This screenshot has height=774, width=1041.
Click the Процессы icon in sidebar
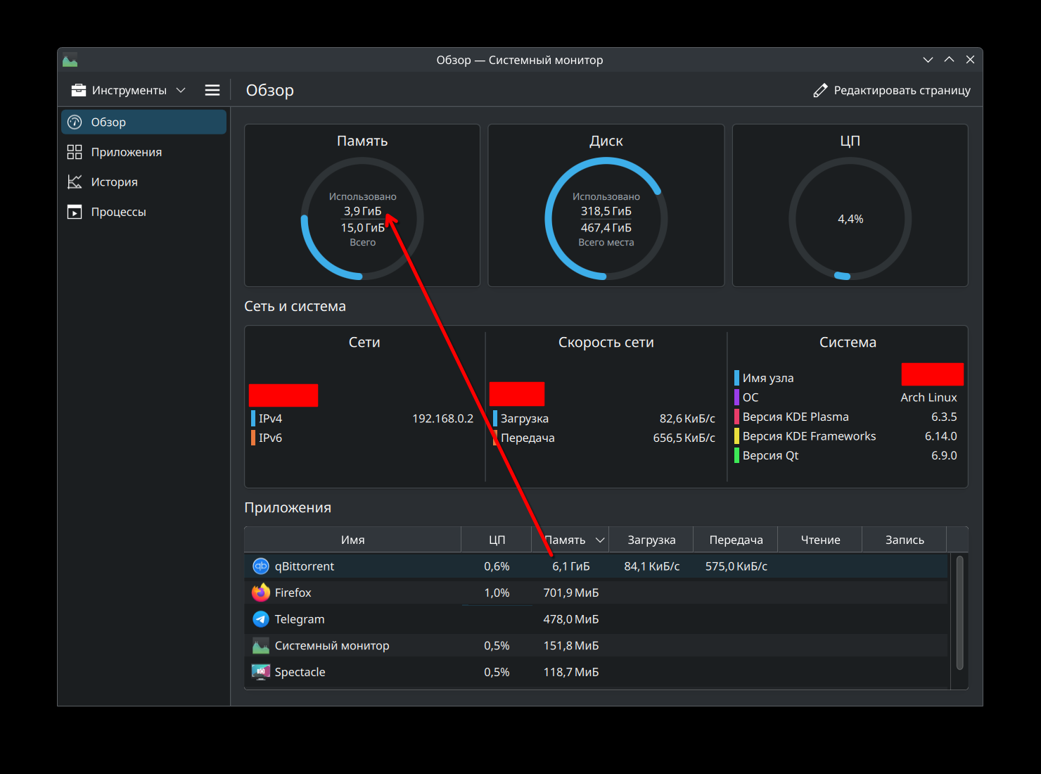click(x=75, y=212)
